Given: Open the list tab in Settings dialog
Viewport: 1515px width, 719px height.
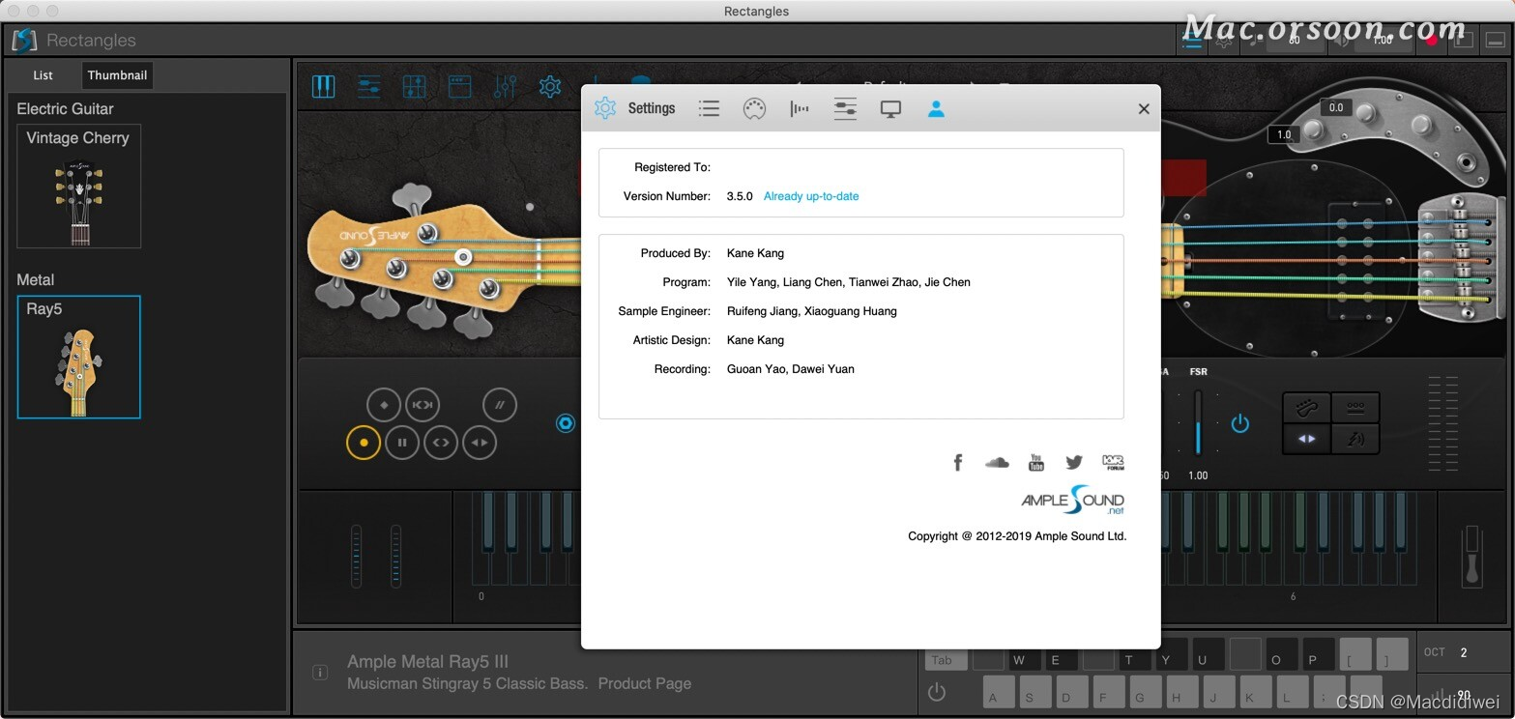Looking at the screenshot, I should point(709,108).
